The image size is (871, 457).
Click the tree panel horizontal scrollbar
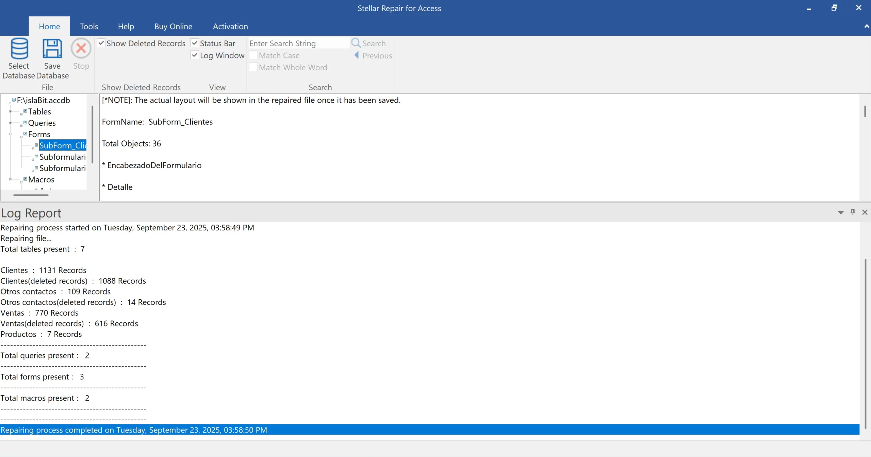[x=31, y=195]
